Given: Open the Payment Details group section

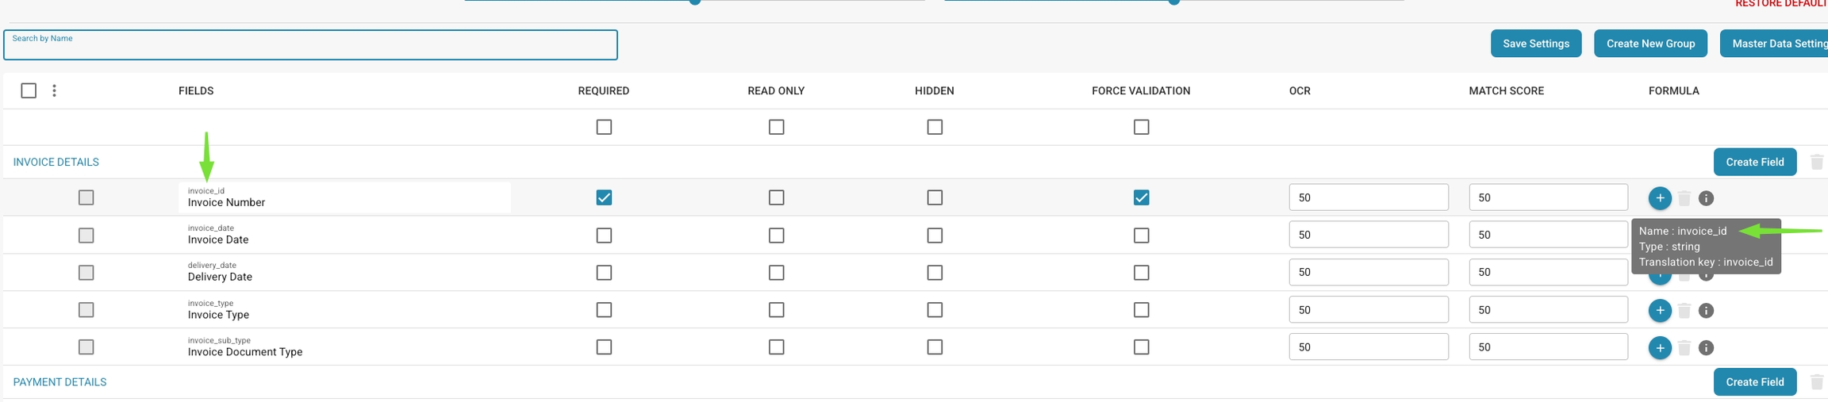Looking at the screenshot, I should click(x=60, y=382).
